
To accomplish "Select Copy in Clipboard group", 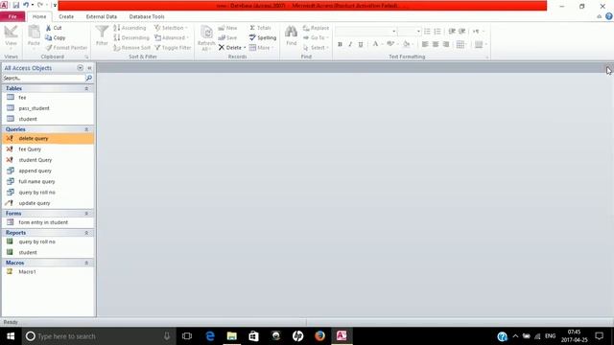I will [56, 38].
